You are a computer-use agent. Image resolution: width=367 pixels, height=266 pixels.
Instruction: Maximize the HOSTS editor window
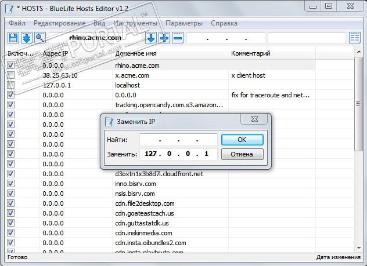(329, 6)
